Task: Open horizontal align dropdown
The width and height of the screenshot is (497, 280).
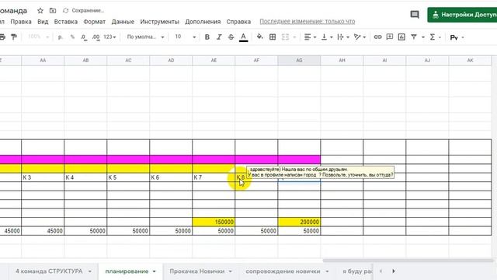Action: click(x=310, y=37)
